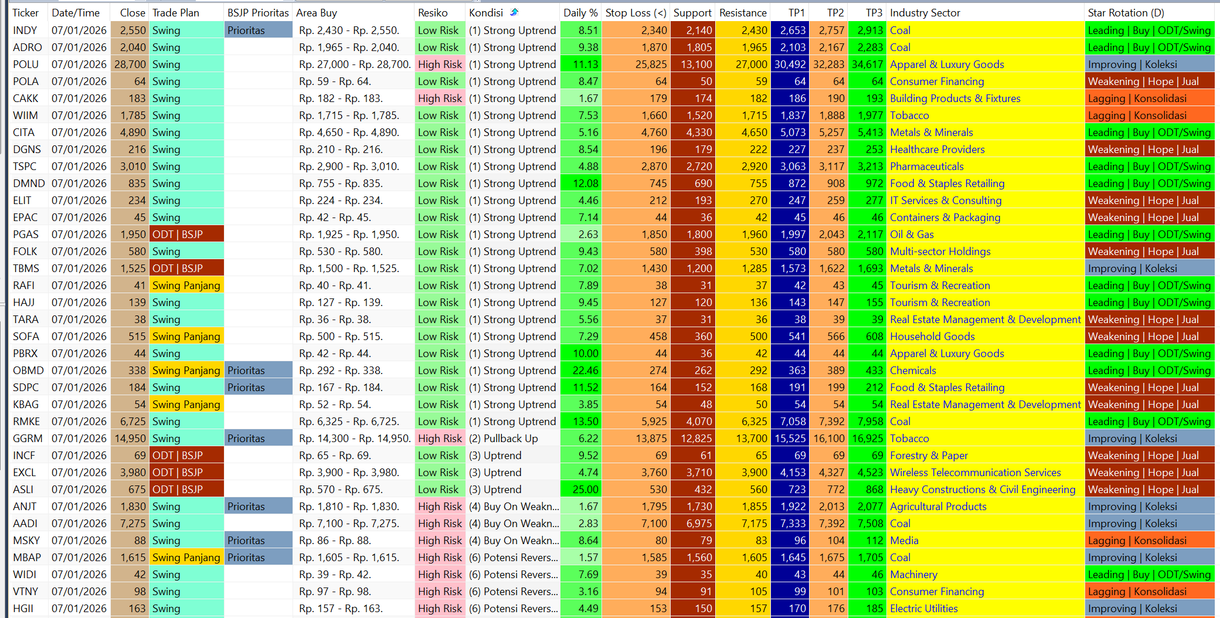Click the HGII ticker cell
This screenshot has width=1220, height=618.
click(23, 609)
